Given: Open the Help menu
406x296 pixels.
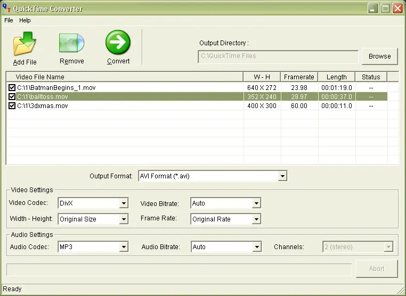Looking at the screenshot, I should [x=25, y=20].
